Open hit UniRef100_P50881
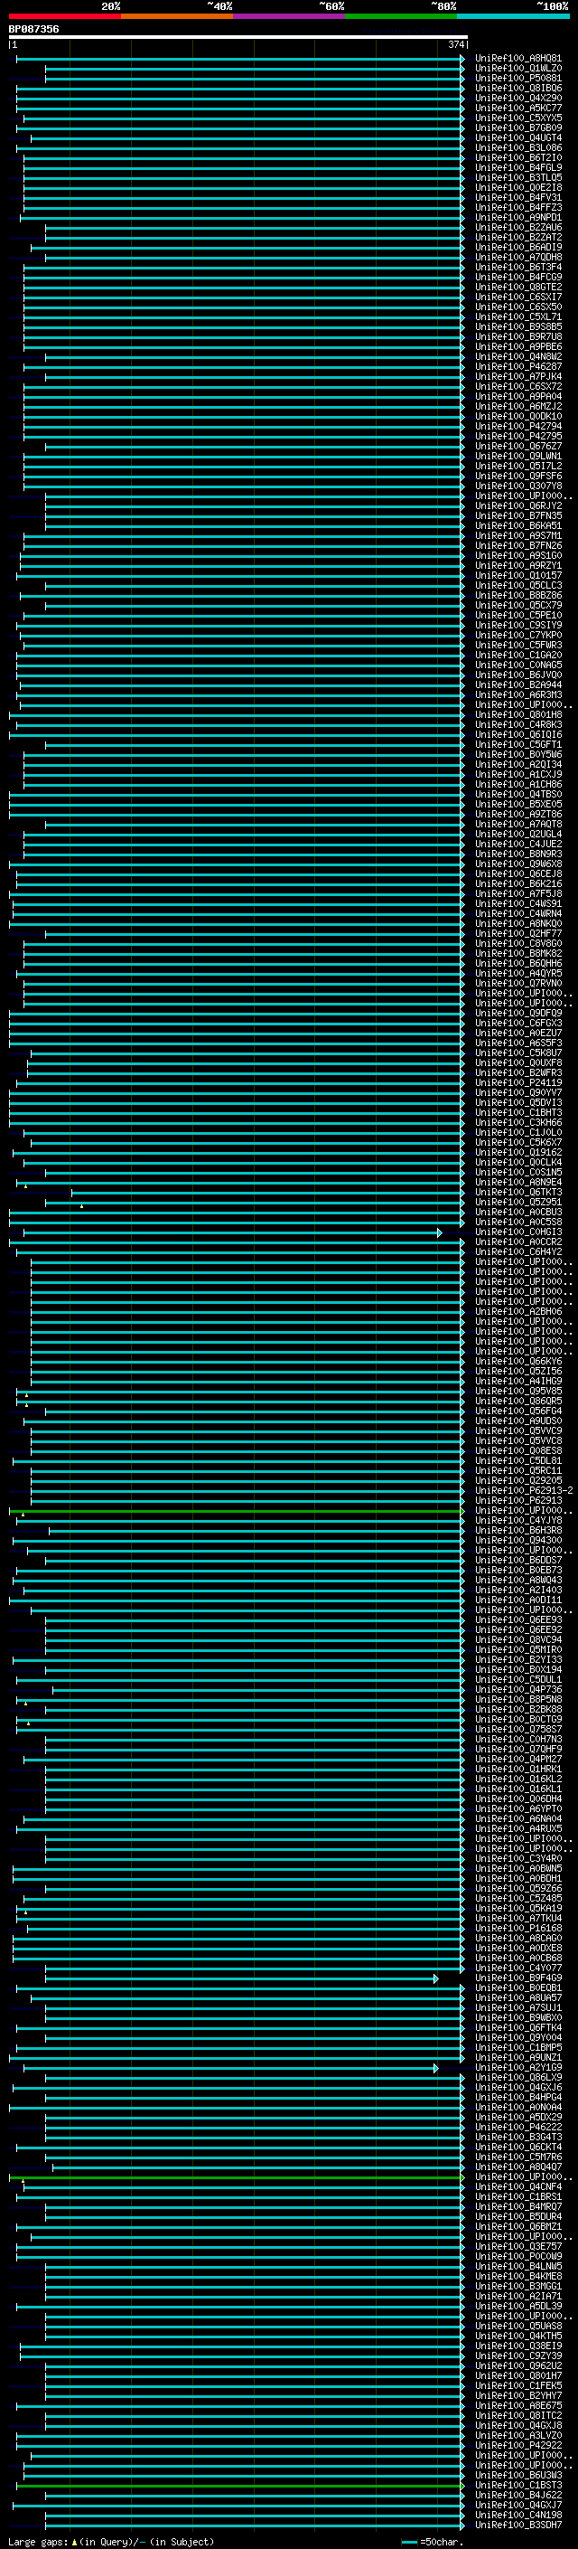The image size is (578, 2549). (x=518, y=78)
